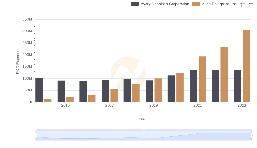Click the data zoom top drag bar

coord(143,130)
